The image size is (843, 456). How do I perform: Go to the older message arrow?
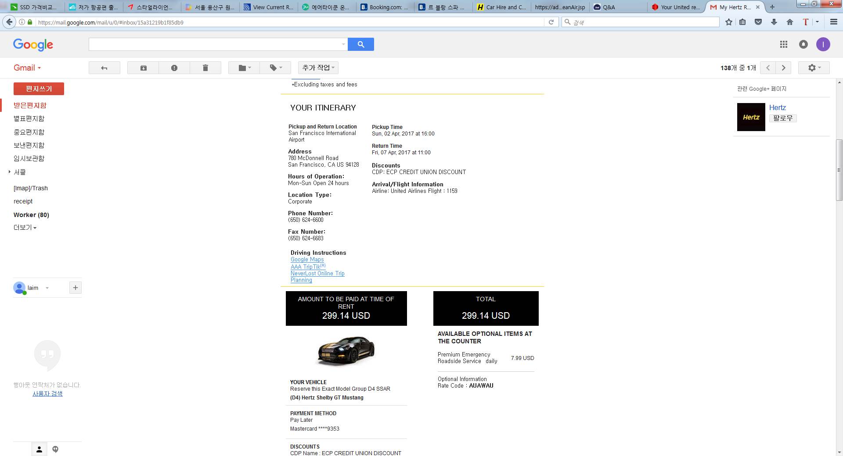(x=783, y=68)
